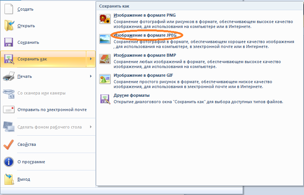The image size is (304, 195).
Task: Click the floppy-with-pencil icon of Сохранить как
Action: click(x=9, y=59)
